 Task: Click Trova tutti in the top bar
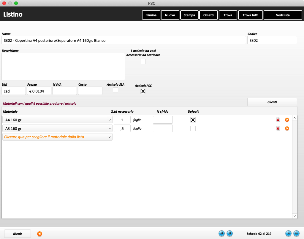coord(250,15)
